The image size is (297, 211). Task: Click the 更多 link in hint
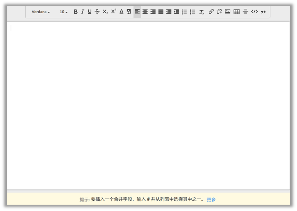211,200
